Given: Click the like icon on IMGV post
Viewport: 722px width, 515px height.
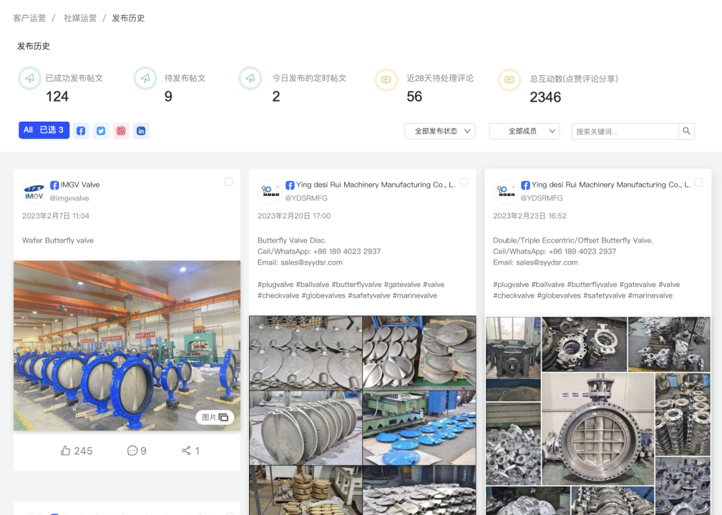Looking at the screenshot, I should click(66, 451).
